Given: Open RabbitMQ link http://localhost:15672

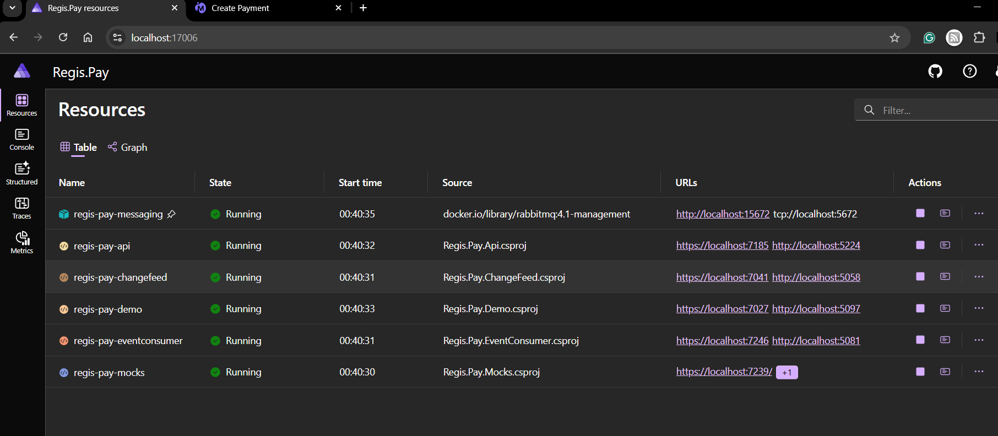Looking at the screenshot, I should [x=723, y=214].
